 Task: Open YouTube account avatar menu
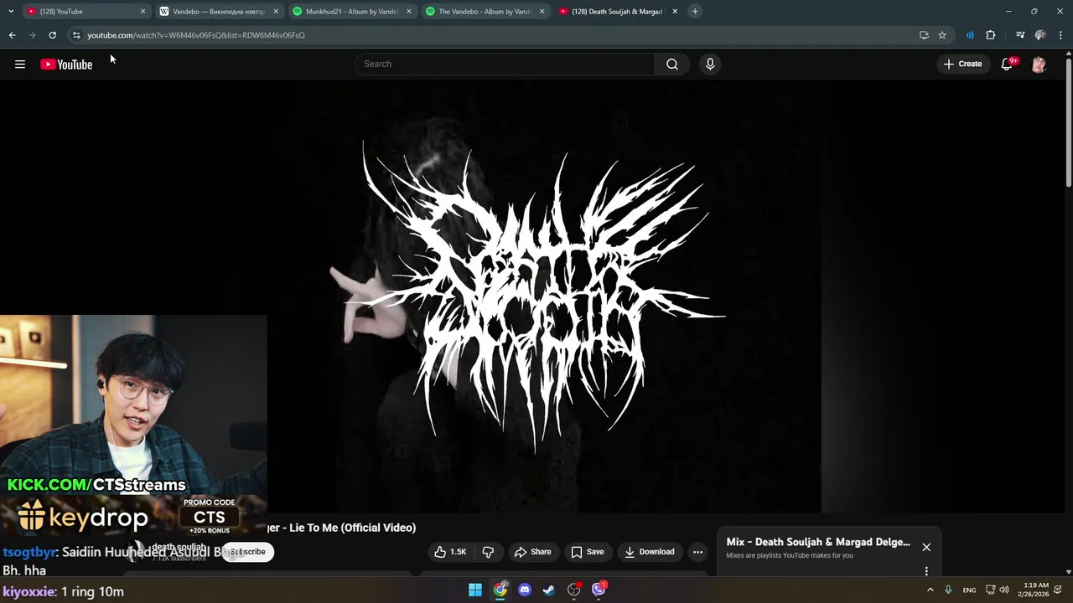(1039, 64)
